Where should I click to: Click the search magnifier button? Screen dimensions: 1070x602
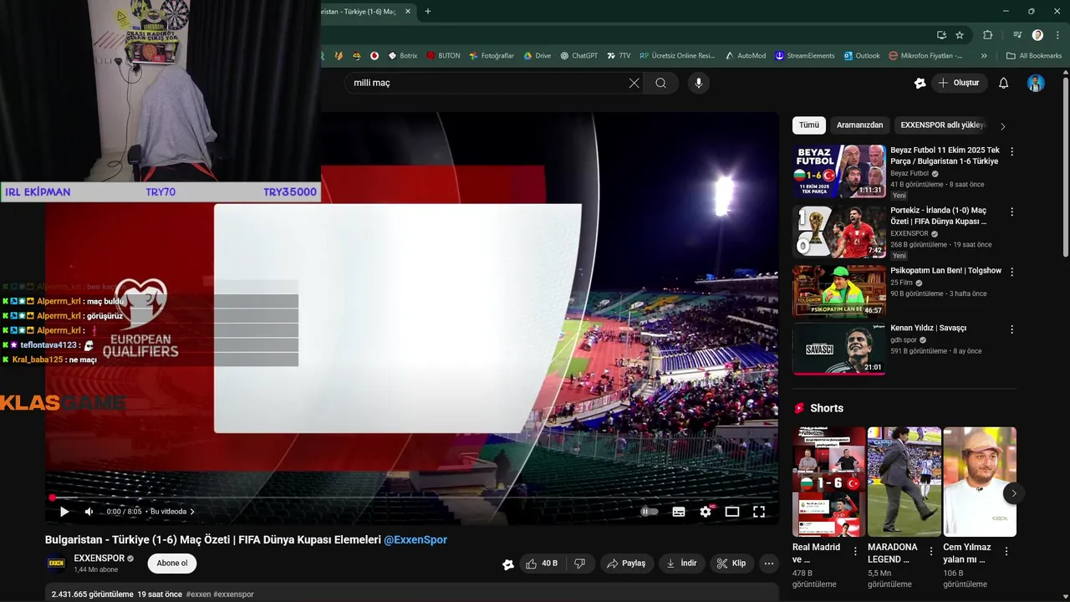[661, 83]
